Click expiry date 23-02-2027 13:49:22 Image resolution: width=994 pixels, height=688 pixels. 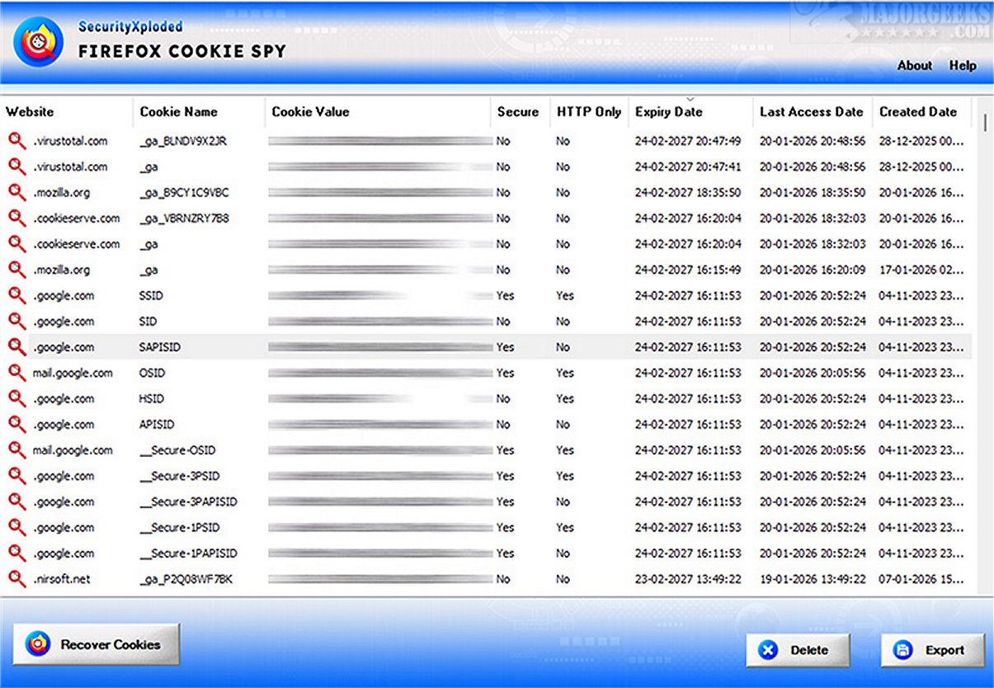coord(688,579)
